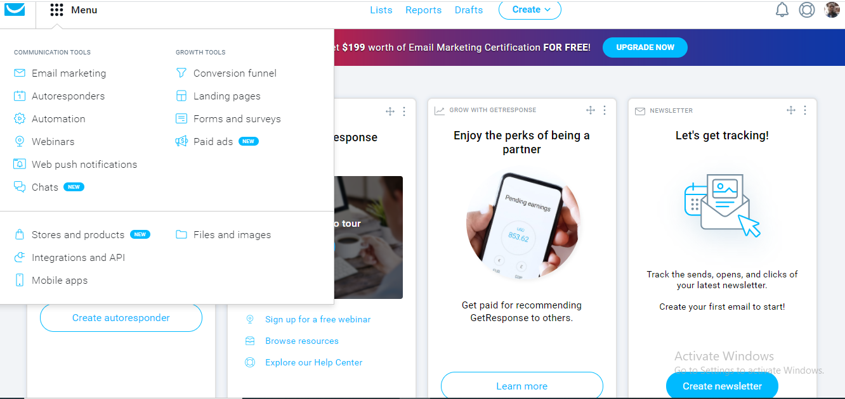Open the Newsletter card options menu
845x399 pixels.
click(x=805, y=110)
